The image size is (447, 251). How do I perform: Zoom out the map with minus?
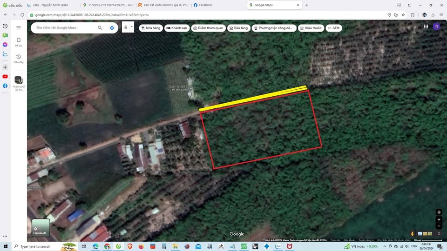pyautogui.click(x=439, y=226)
